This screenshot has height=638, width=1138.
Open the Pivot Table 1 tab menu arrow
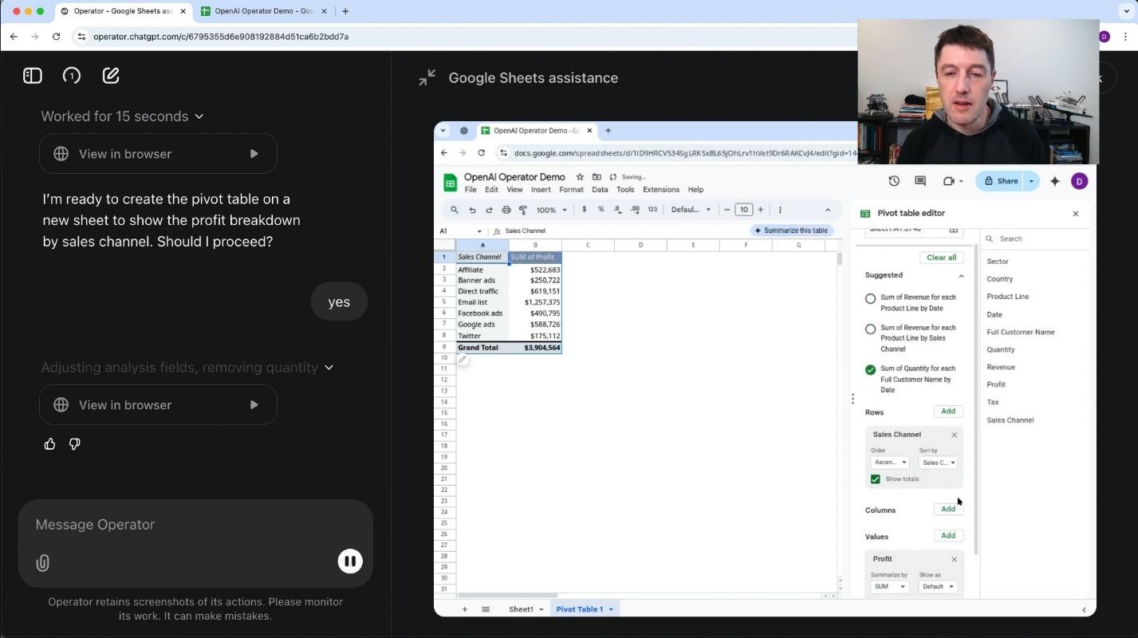[x=612, y=609]
